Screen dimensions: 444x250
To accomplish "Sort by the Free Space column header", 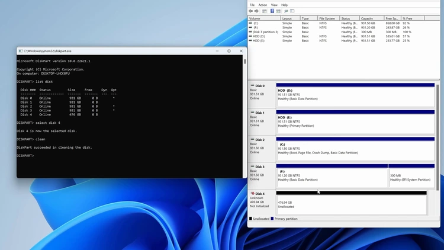I will 392,18.
